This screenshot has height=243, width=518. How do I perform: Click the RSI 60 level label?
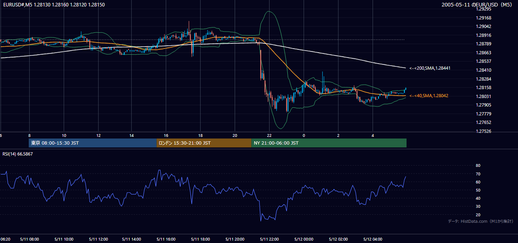[x=478, y=182]
